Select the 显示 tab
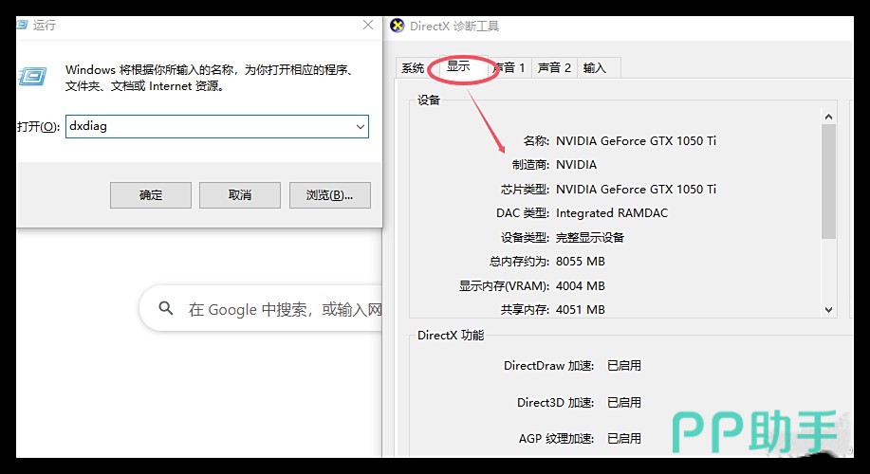This screenshot has width=870, height=474. tap(459, 67)
